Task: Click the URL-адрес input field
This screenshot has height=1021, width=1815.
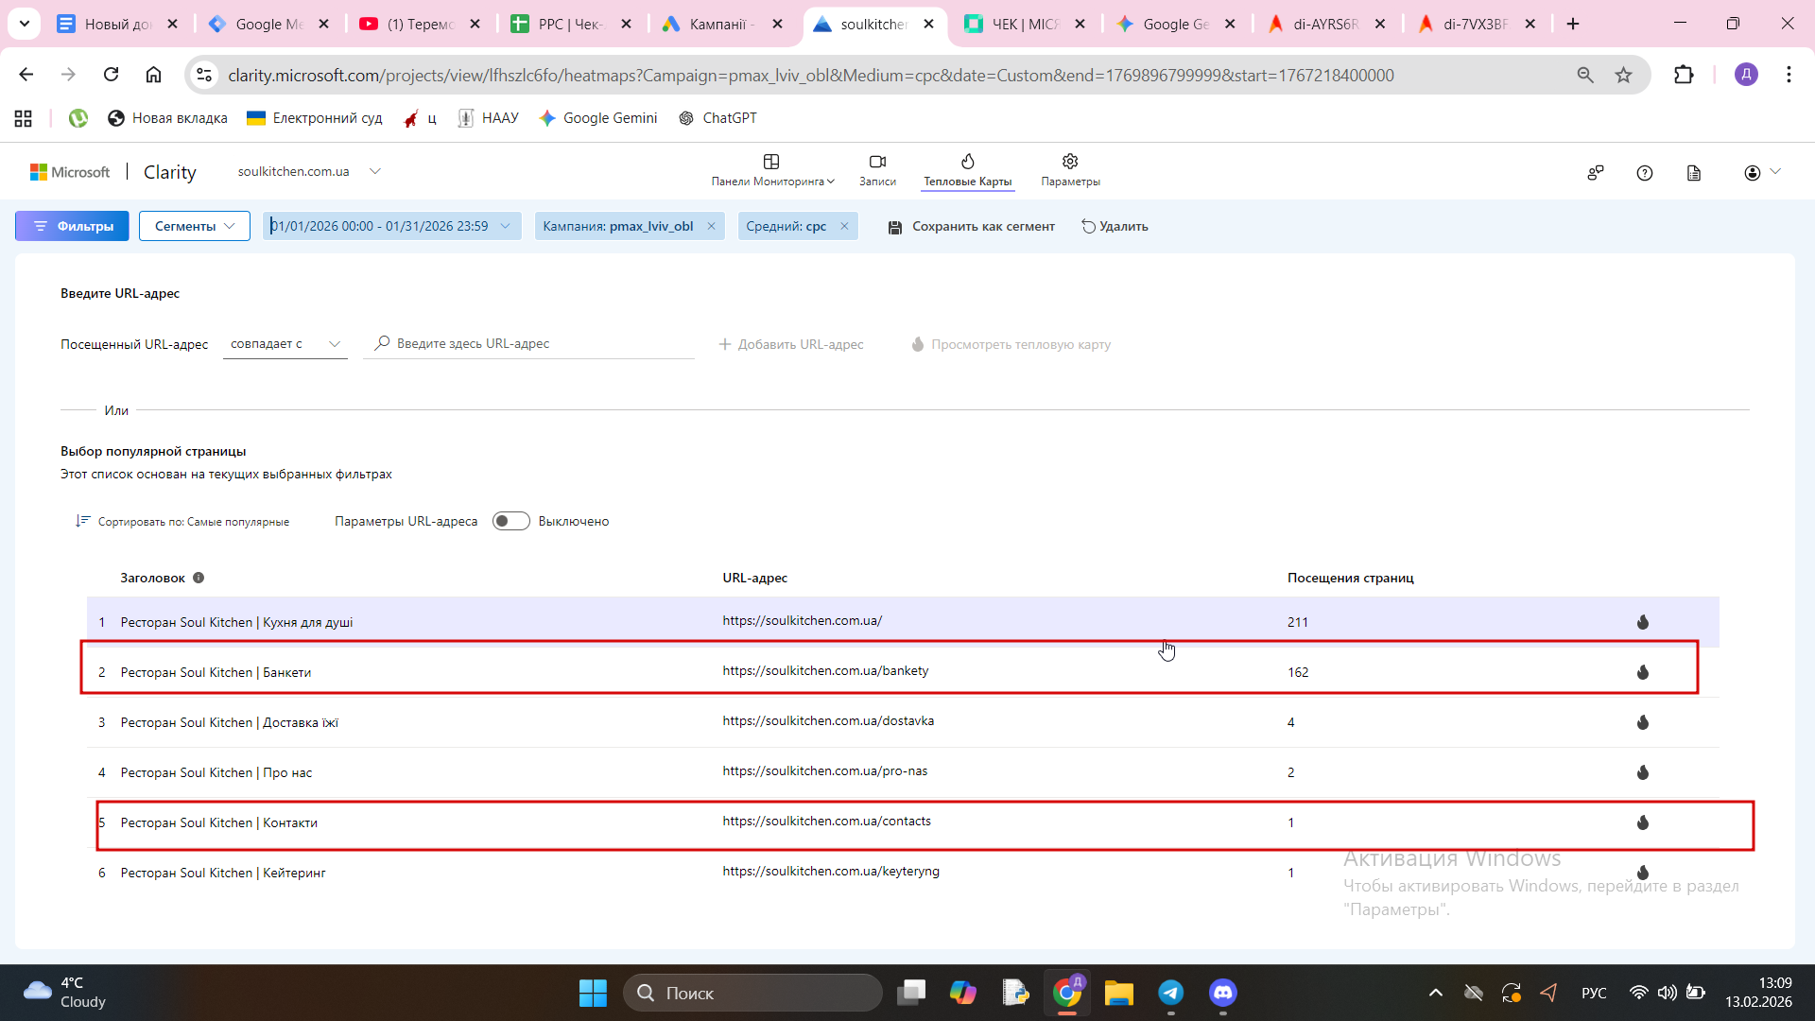Action: coord(539,344)
